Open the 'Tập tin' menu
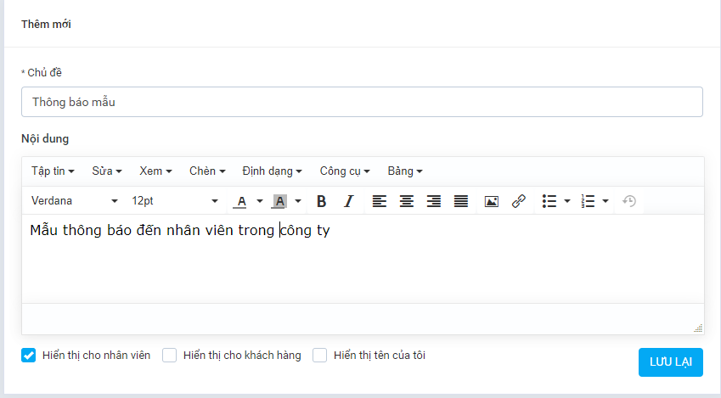The height and width of the screenshot is (398, 721). coord(53,171)
